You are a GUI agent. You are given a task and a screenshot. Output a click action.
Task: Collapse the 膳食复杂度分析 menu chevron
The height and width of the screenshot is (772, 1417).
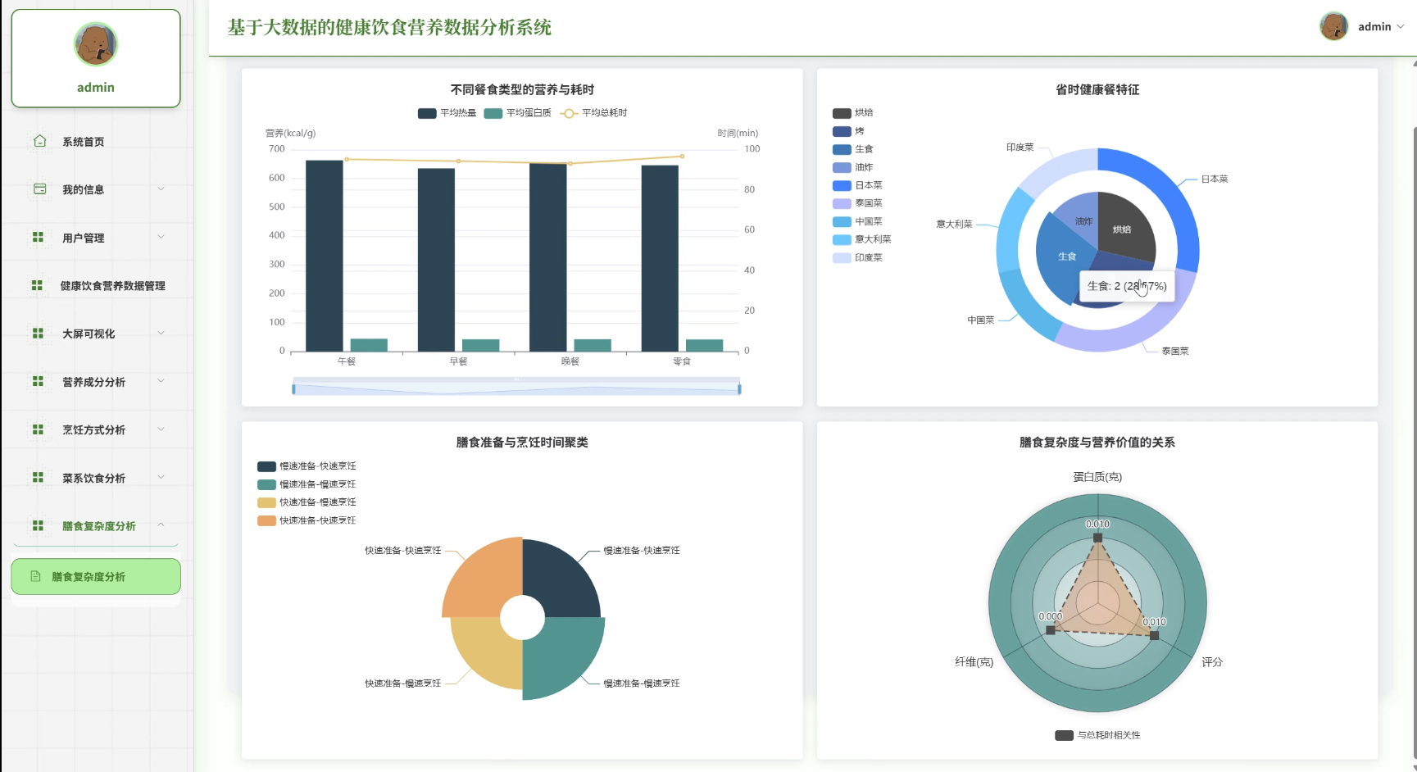click(161, 525)
